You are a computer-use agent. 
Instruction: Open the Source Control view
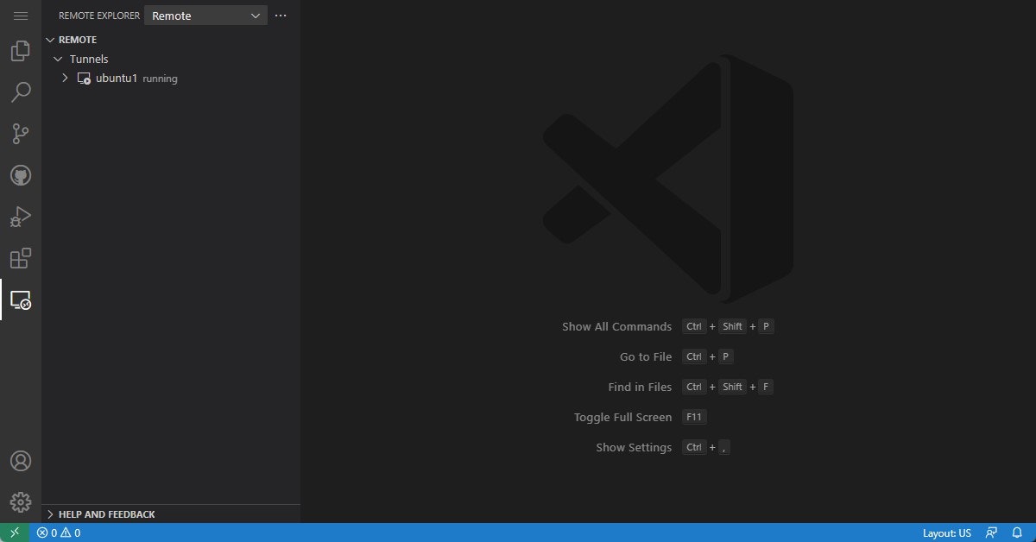(20, 133)
